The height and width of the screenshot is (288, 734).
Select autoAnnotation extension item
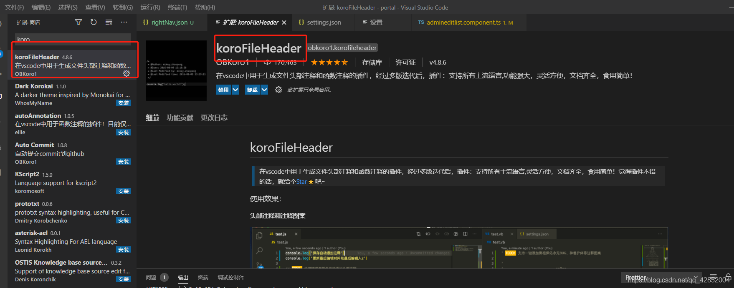pyautogui.click(x=73, y=124)
